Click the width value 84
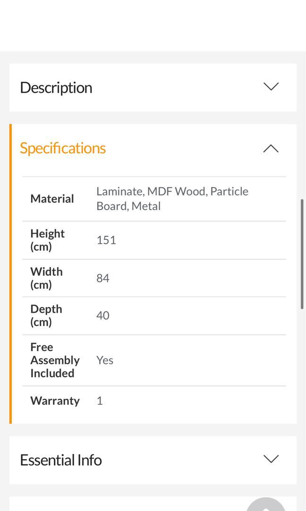Viewport: 306px width, 511px height. click(103, 278)
